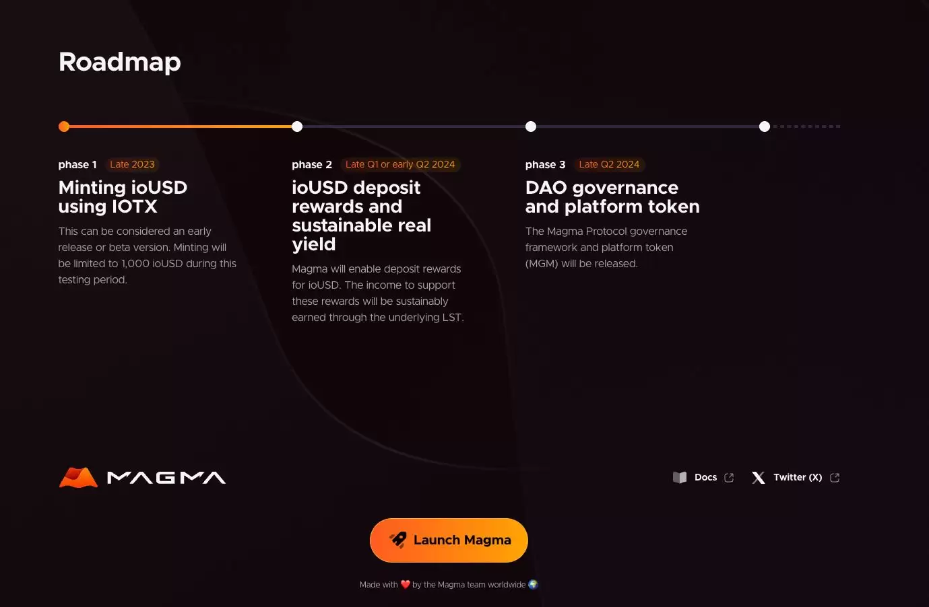The width and height of the screenshot is (929, 607).
Task: Click the rocket icon on Launch Magma button
Action: [399, 540]
